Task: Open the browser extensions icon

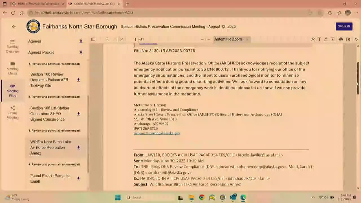Action: (330, 13)
